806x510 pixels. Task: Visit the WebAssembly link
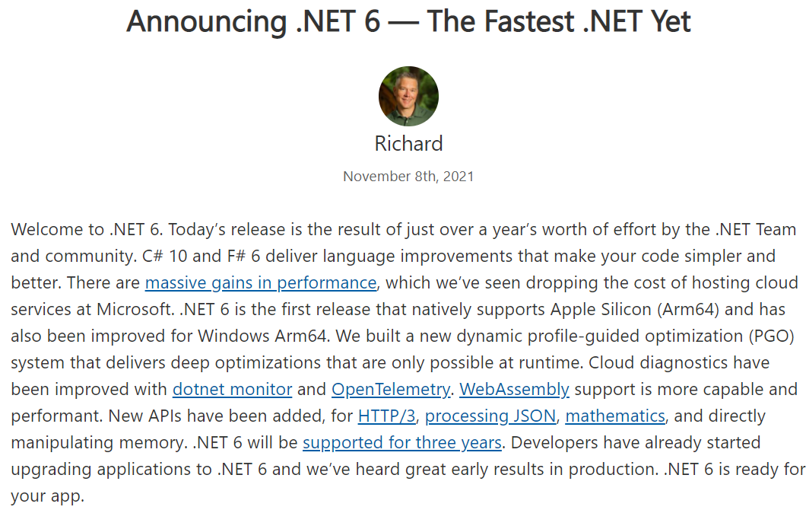pyautogui.click(x=514, y=389)
